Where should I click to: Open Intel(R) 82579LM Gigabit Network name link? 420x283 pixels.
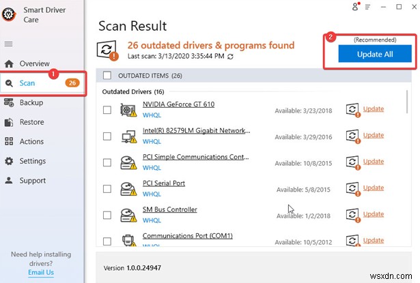click(x=196, y=130)
